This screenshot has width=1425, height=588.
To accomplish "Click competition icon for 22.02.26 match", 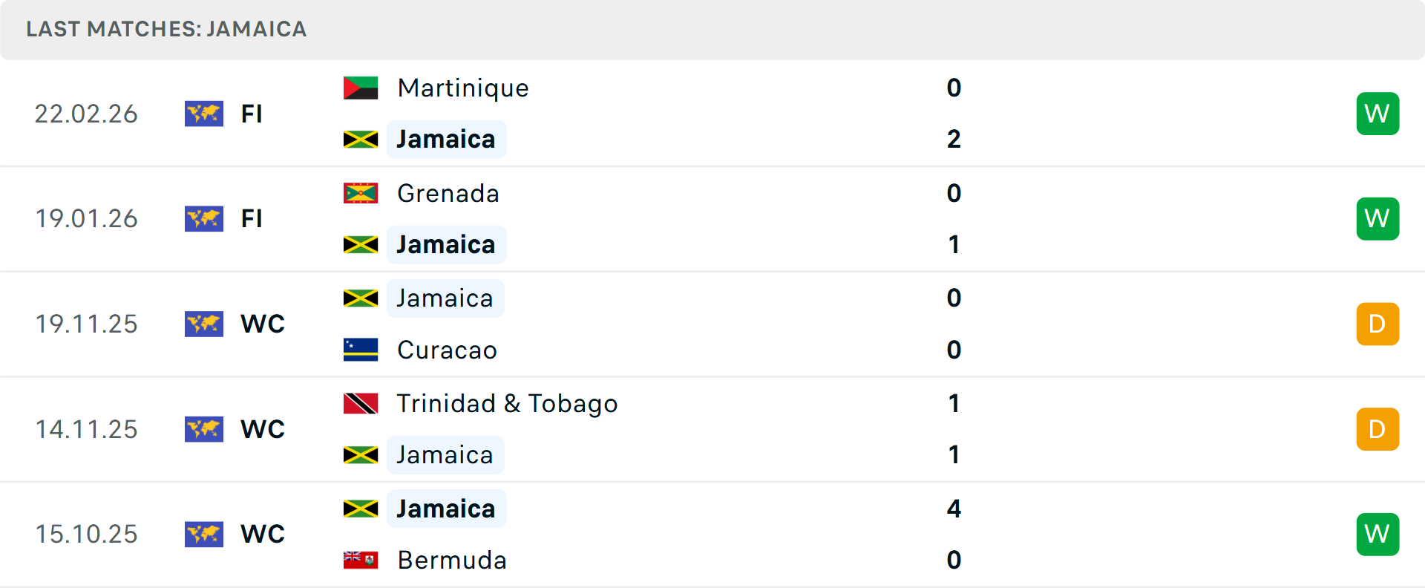I will pos(204,114).
